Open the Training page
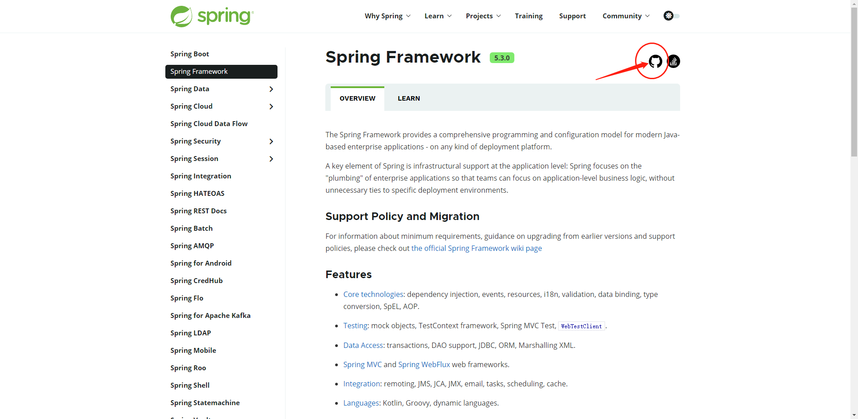Viewport: 858px width, 419px height. coord(529,16)
